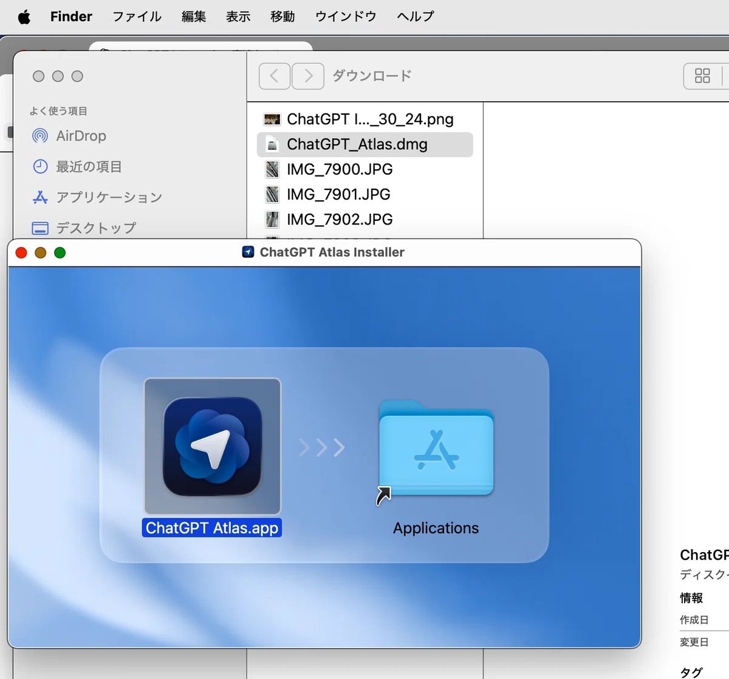Go to アプリケーション in the Finder sidebar
Viewport: 729px width, 679px height.
97,197
